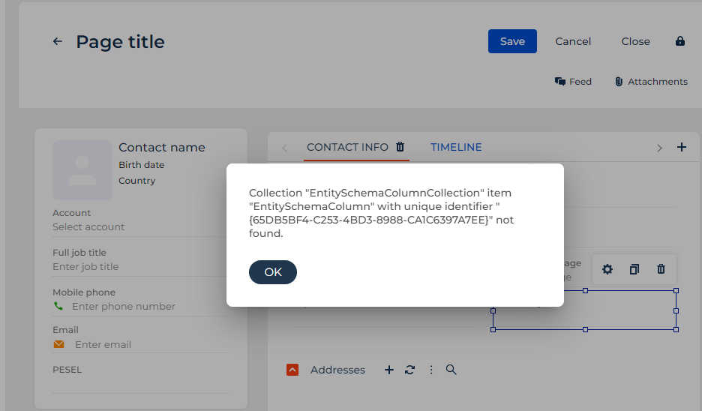
Task: Click the Save button
Action: [512, 41]
